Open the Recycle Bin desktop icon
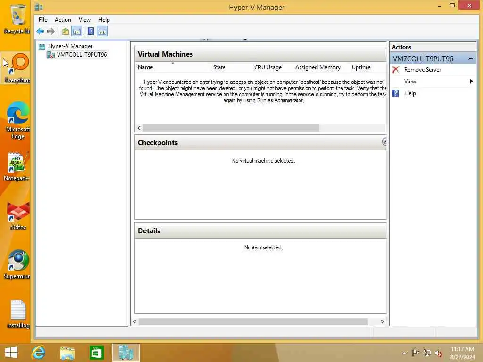Screen dimensions: 483x362 point(17,18)
